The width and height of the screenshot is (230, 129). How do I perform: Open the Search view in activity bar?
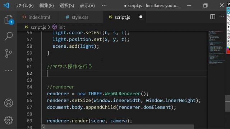pos(9,36)
